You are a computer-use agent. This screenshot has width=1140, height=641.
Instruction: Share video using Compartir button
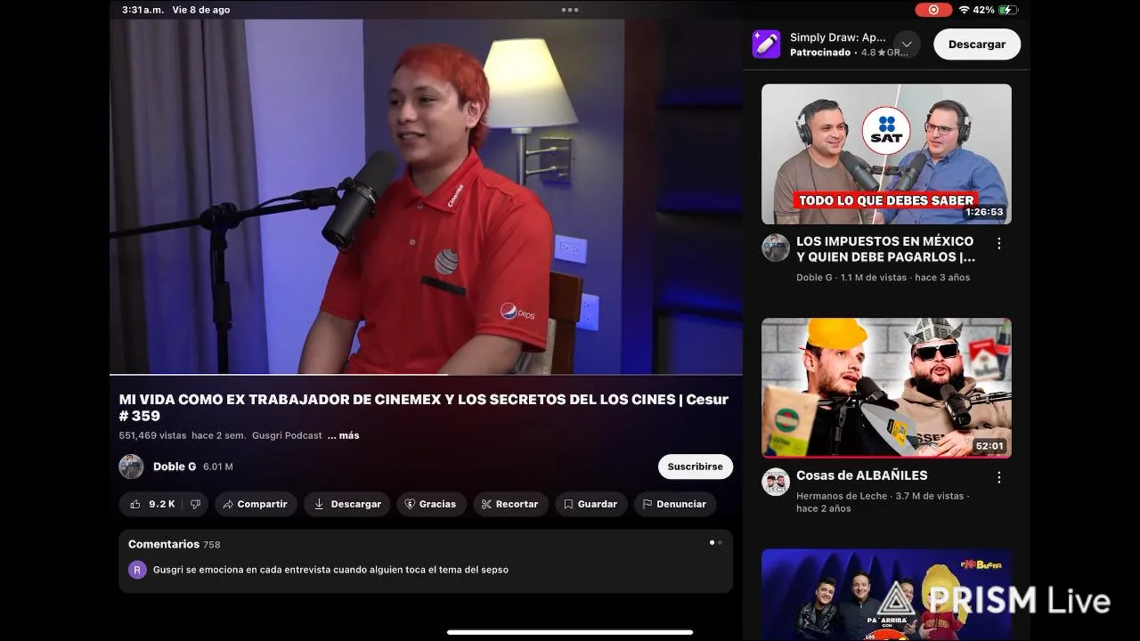coord(256,504)
